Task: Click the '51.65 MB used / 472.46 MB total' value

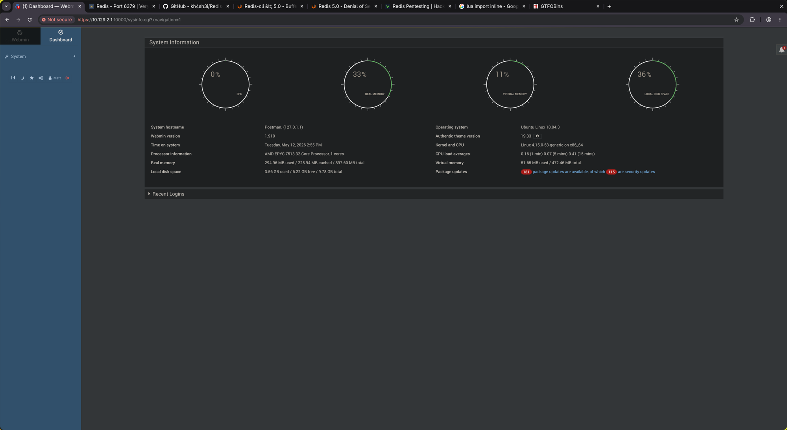Action: coord(551,163)
